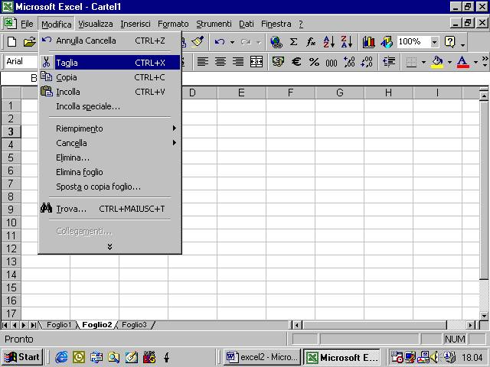
Task: Show more formatting toolbar buttons
Action: [485, 61]
